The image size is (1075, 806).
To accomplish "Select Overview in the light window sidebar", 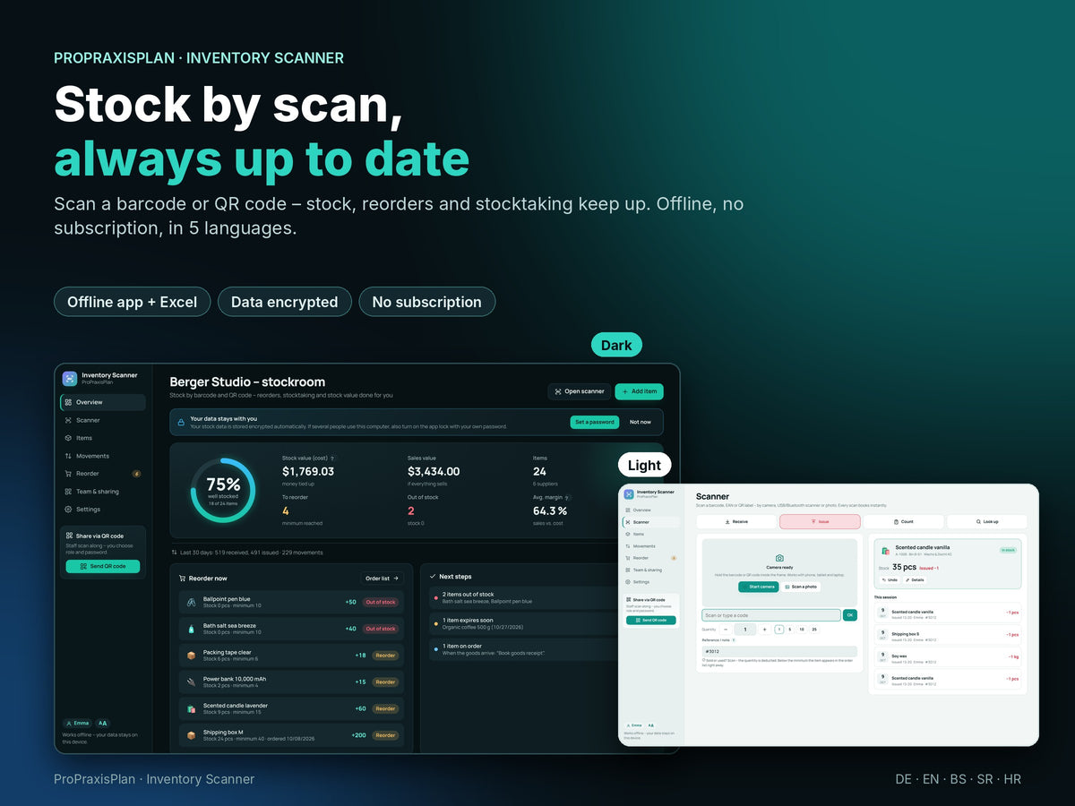I will (651, 510).
